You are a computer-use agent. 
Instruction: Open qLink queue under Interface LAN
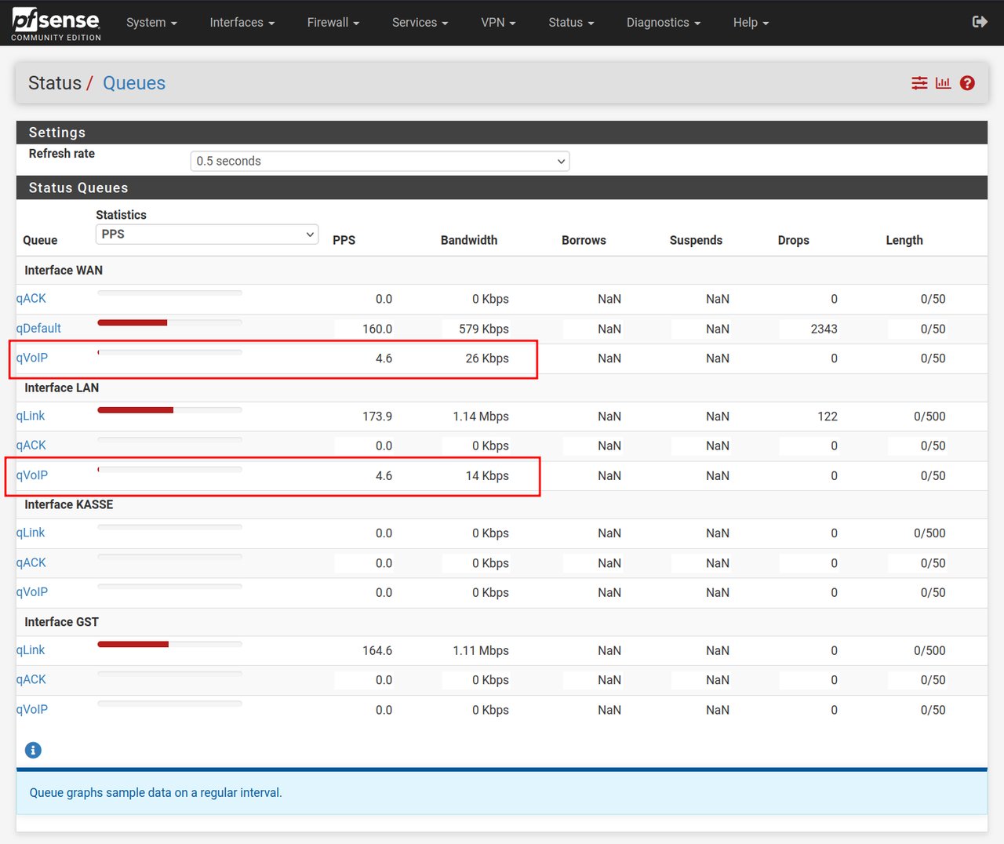click(x=31, y=416)
